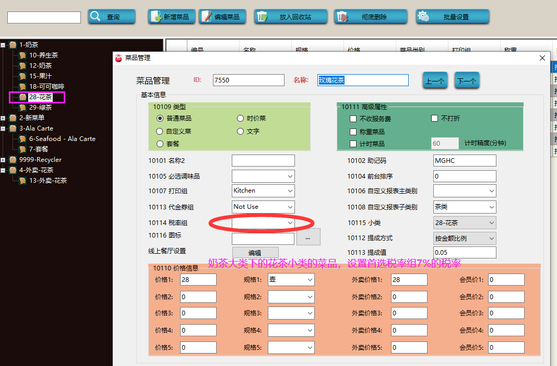This screenshot has height=366, width=557.
Task: Click the icon beside 10-养生茶
Action: tap(23, 55)
